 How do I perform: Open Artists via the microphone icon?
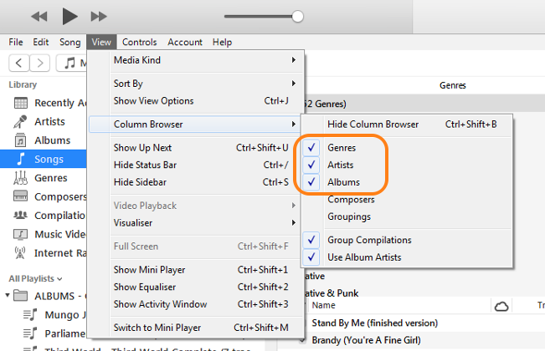pyautogui.click(x=20, y=122)
